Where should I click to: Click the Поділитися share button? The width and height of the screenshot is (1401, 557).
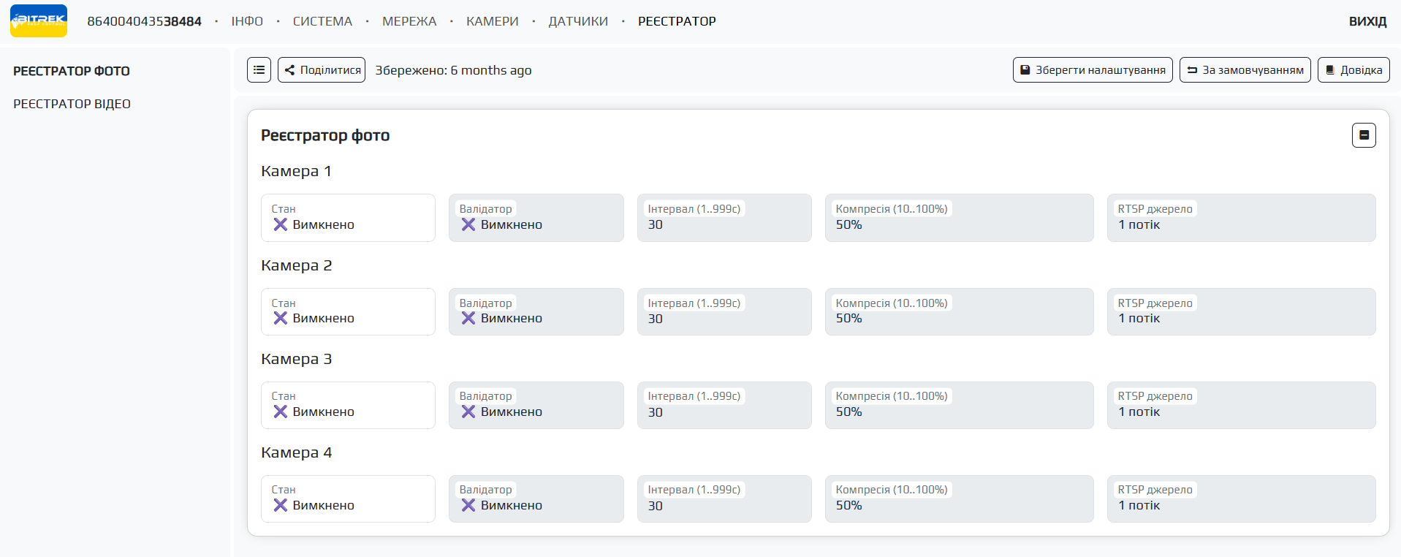[322, 70]
